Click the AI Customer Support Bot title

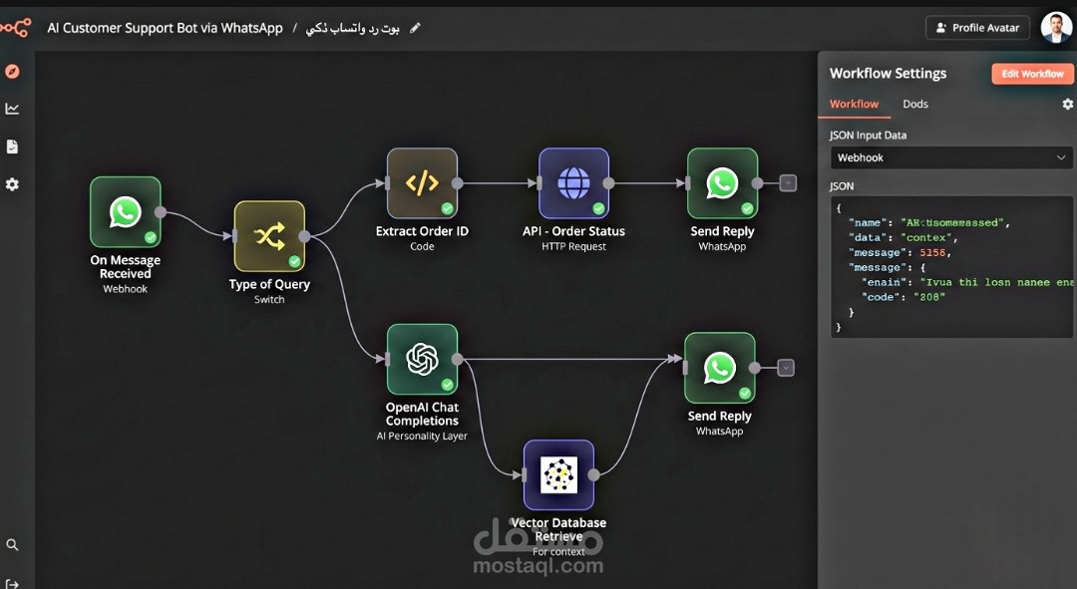[x=165, y=28]
